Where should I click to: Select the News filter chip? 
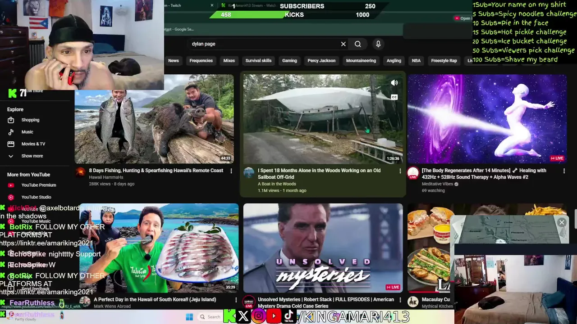(x=174, y=61)
